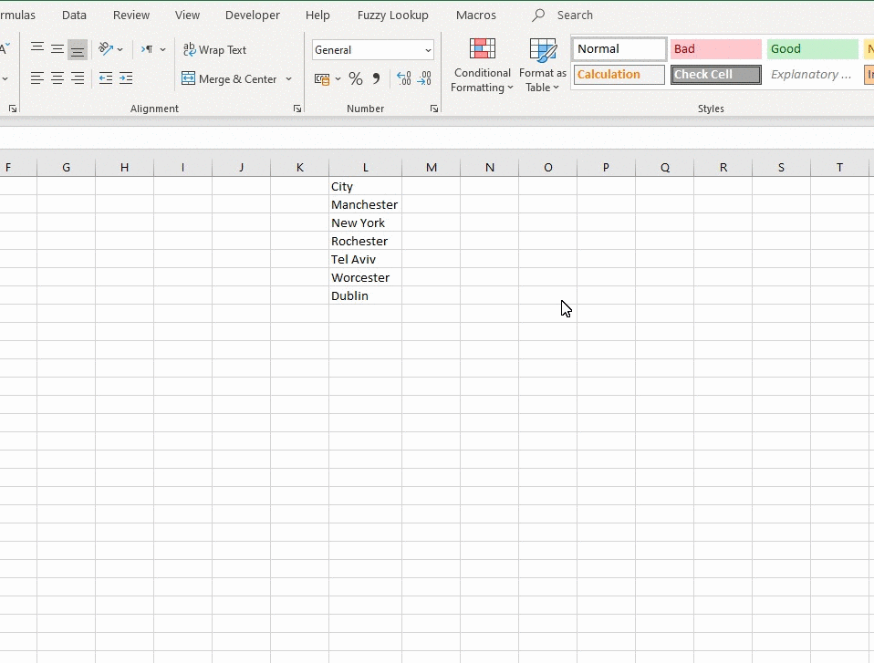The image size is (874, 663).
Task: Click the Decrease Decimal icon
Action: click(x=424, y=79)
